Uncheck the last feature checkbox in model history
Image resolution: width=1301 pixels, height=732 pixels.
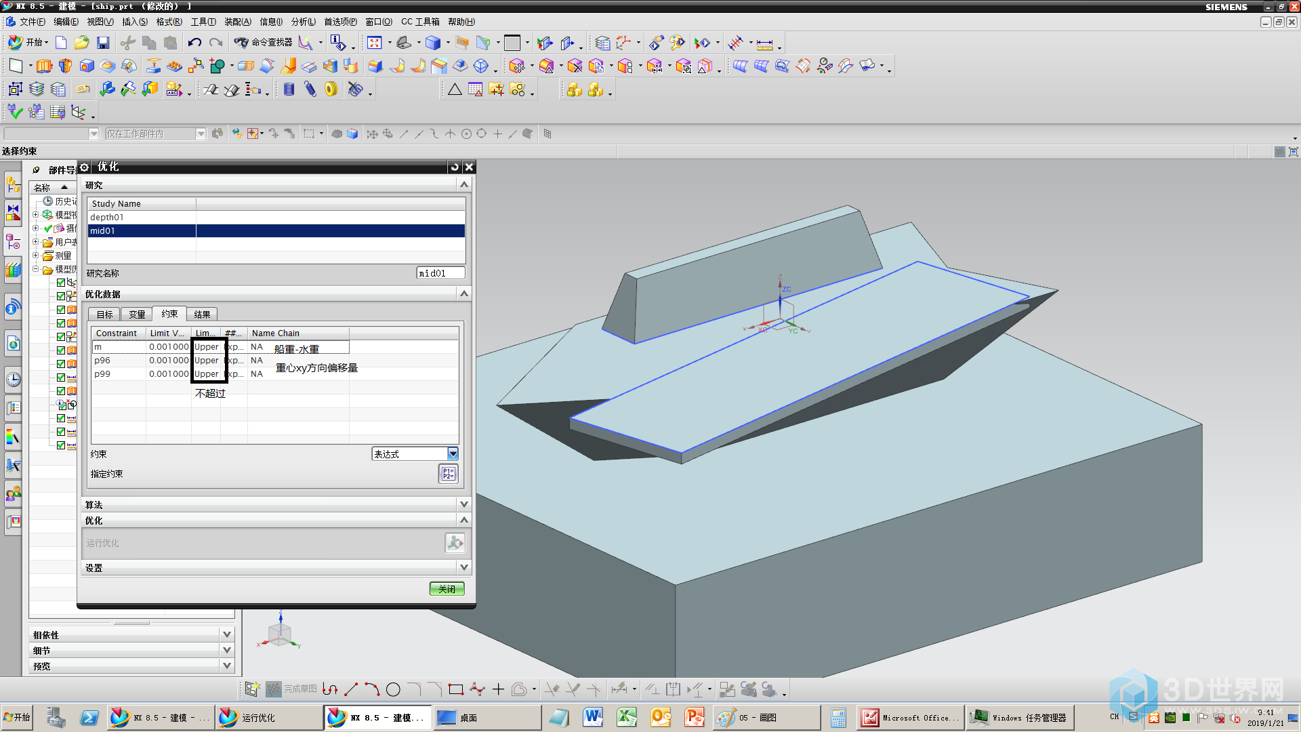[x=61, y=445]
